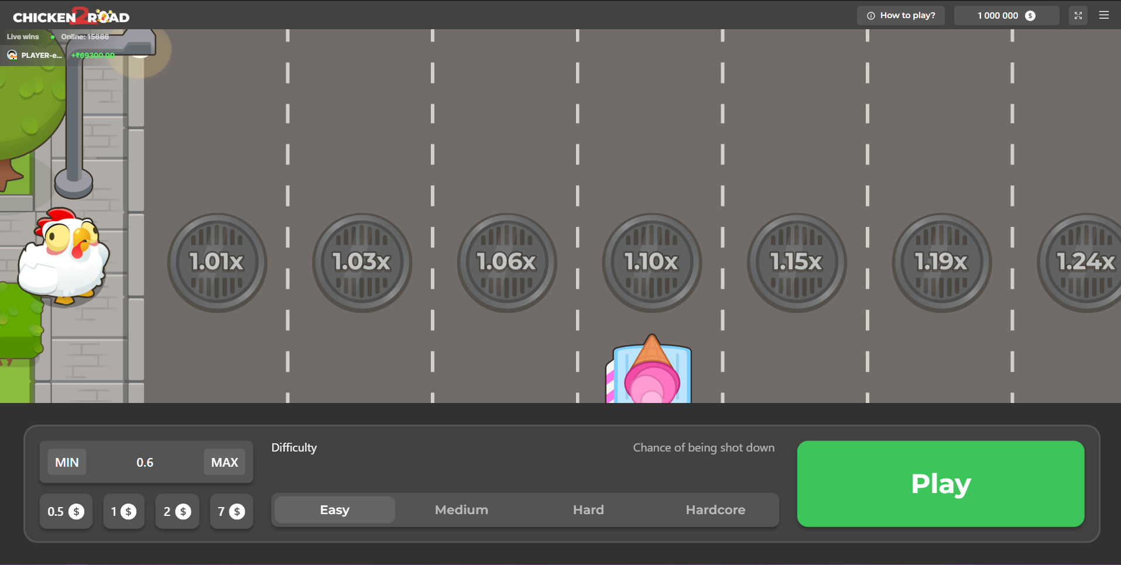Select the Easy difficulty option
The image size is (1121, 565).
pos(333,509)
